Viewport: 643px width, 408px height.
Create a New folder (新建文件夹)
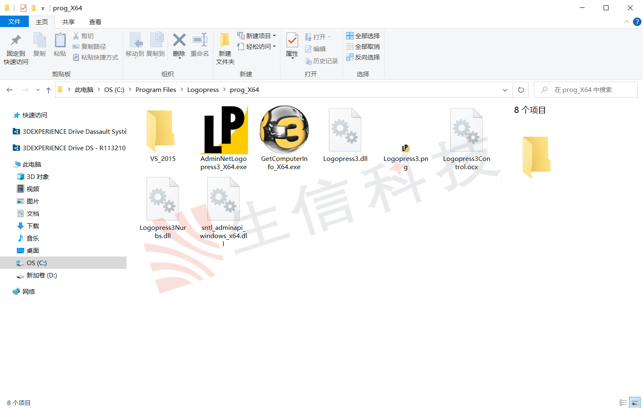click(225, 49)
